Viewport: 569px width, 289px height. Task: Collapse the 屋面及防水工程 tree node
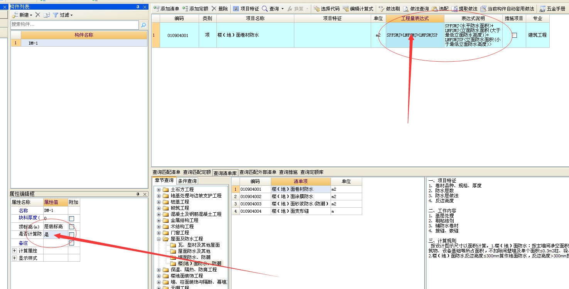point(159,239)
